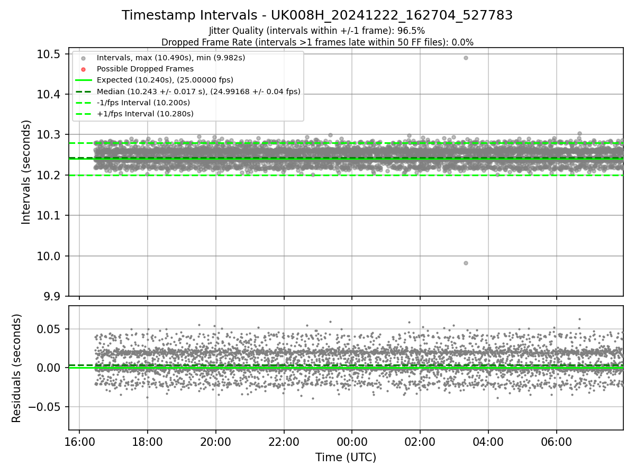Click the 10.4 y-axis tick label
The height and width of the screenshot is (476, 635).
point(50,94)
